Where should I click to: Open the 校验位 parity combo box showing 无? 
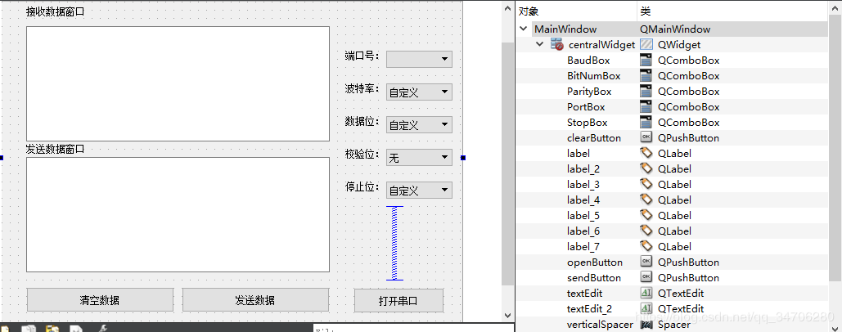tap(419, 157)
